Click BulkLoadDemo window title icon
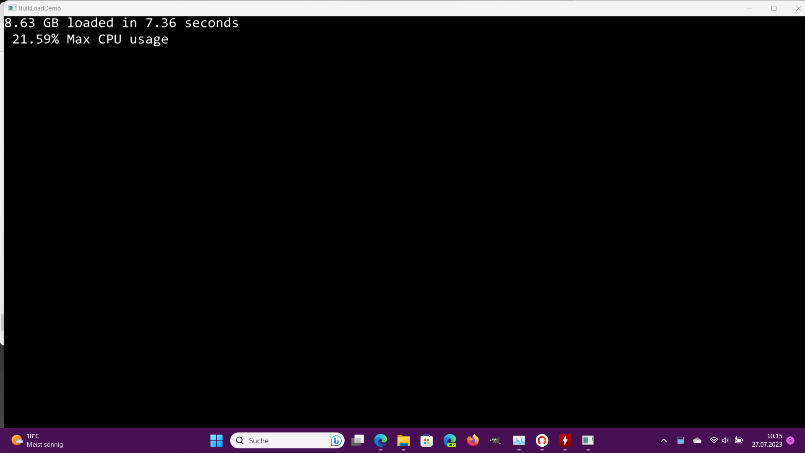 [x=12, y=8]
